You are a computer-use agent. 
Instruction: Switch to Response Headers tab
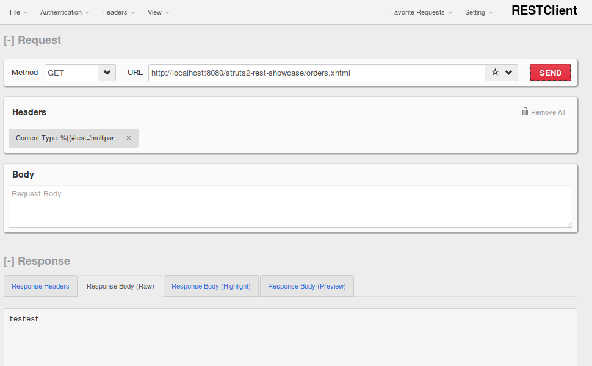coord(40,286)
